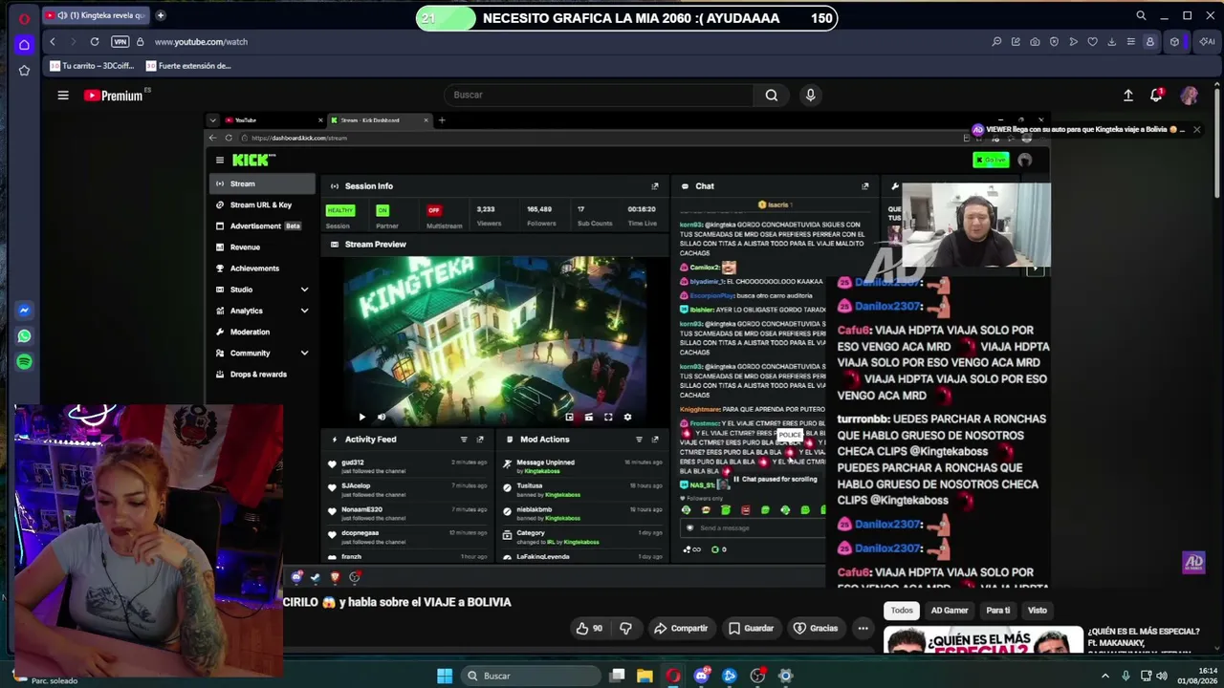Open the Opera sidebar bookmarks star
Image resolution: width=1224 pixels, height=688 pixels.
coord(24,70)
